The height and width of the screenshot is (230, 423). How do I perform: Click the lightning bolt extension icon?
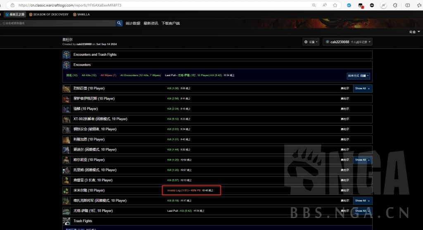pyautogui.click(x=384, y=5)
